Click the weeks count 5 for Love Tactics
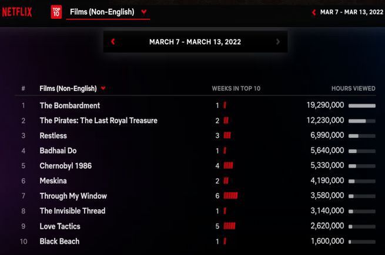385x255 pixels. point(217,226)
